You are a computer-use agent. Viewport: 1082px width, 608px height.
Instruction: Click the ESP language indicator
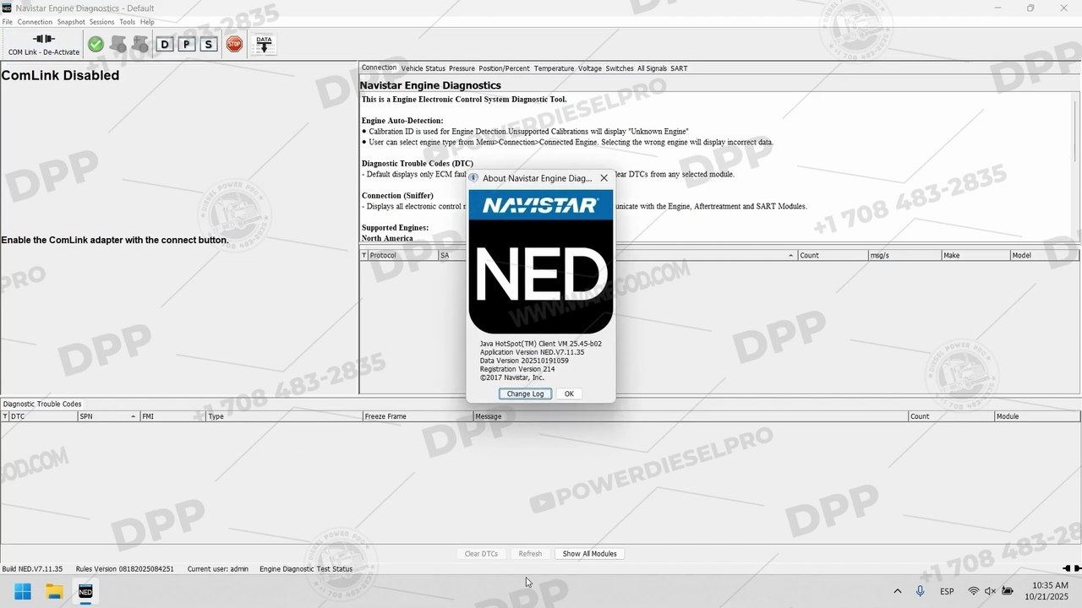click(947, 591)
